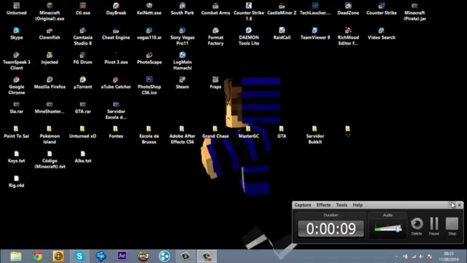Open the Help menu in recorder
The width and height of the screenshot is (467, 263).
point(358,205)
